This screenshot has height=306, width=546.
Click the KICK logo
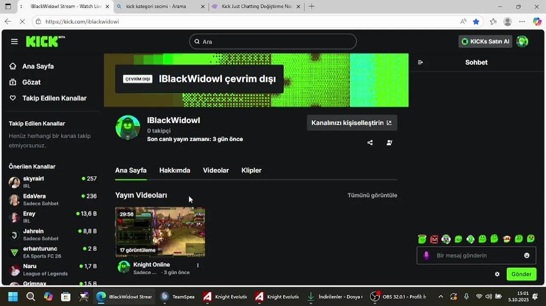45,41
